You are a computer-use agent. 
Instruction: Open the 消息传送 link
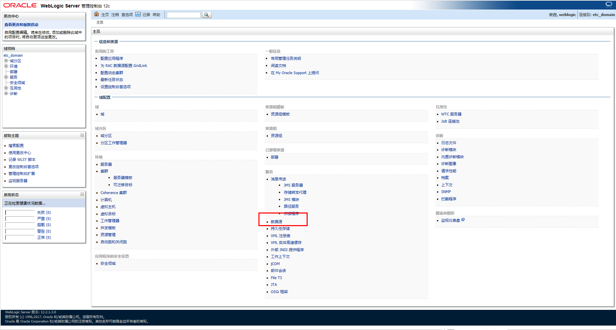tap(278, 179)
